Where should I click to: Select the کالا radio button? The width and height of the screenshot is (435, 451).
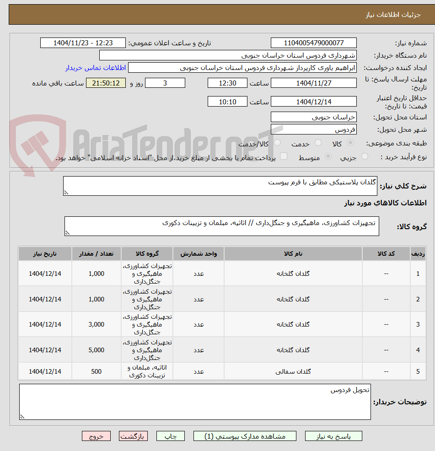(x=350, y=143)
